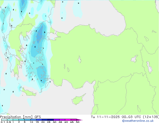
Task: Pick the 30–35 mm purple legend swatch
Action: tap(56, 120)
